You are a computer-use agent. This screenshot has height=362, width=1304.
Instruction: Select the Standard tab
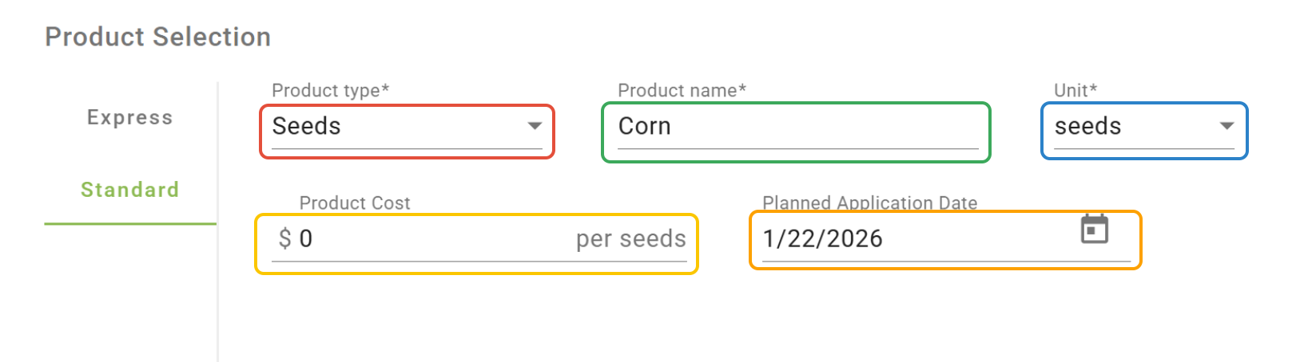pyautogui.click(x=129, y=190)
